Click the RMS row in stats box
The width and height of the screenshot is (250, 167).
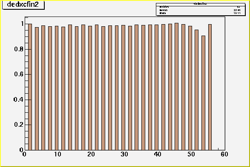click(x=201, y=13)
